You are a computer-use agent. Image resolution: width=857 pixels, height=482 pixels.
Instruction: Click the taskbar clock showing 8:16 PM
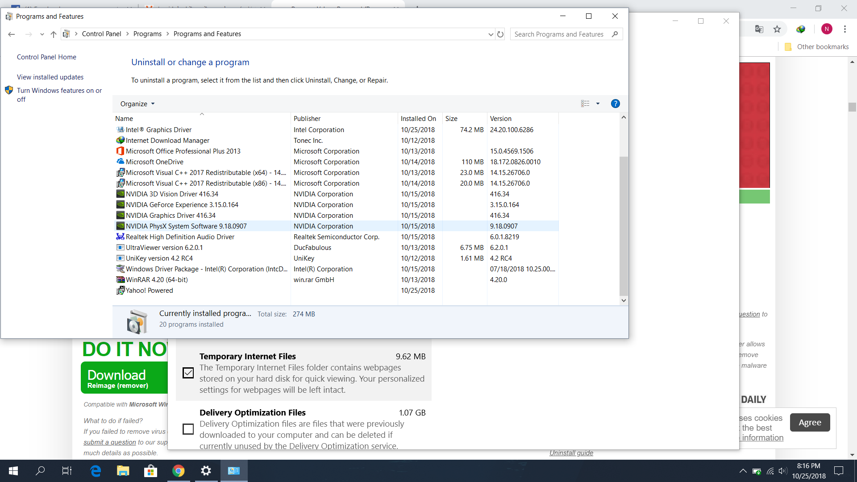808,471
